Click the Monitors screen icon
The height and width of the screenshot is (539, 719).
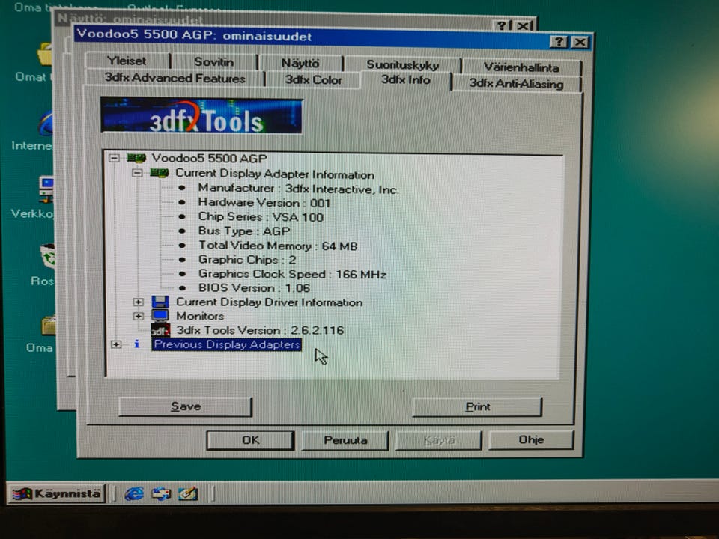160,316
